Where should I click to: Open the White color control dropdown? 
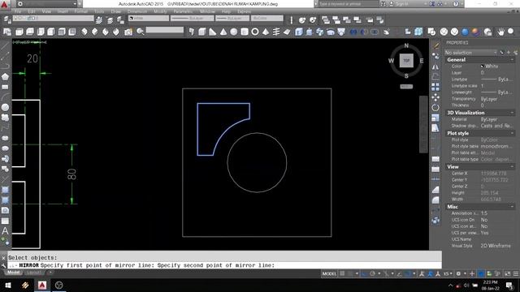coord(149,18)
